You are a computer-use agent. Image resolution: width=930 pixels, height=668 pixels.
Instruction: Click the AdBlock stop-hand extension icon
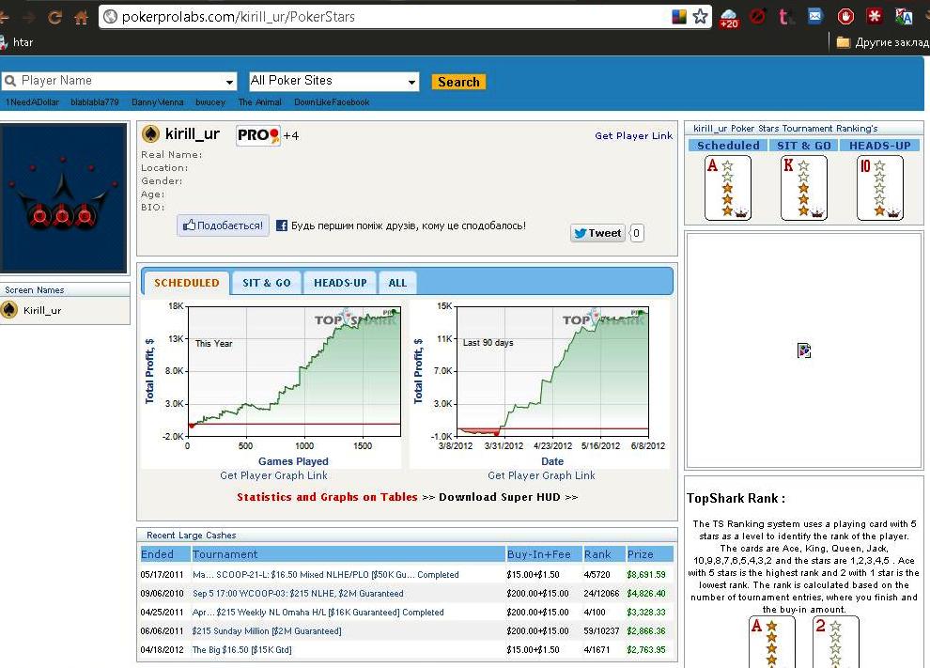(845, 17)
